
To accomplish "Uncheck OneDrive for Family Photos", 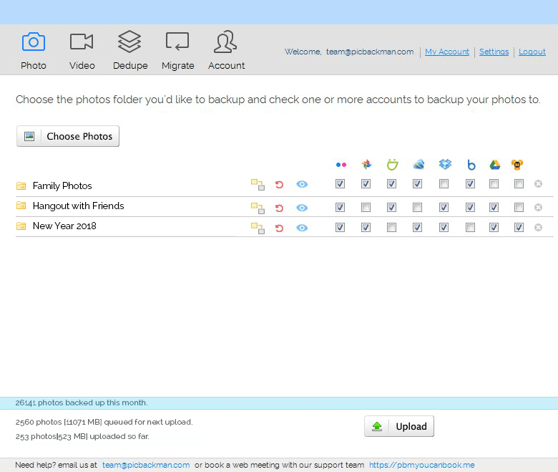I will pyautogui.click(x=418, y=184).
